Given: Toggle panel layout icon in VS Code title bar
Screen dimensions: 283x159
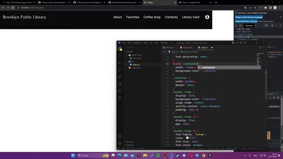Looking at the screenshot, I should pyautogui.click(x=237, y=43).
